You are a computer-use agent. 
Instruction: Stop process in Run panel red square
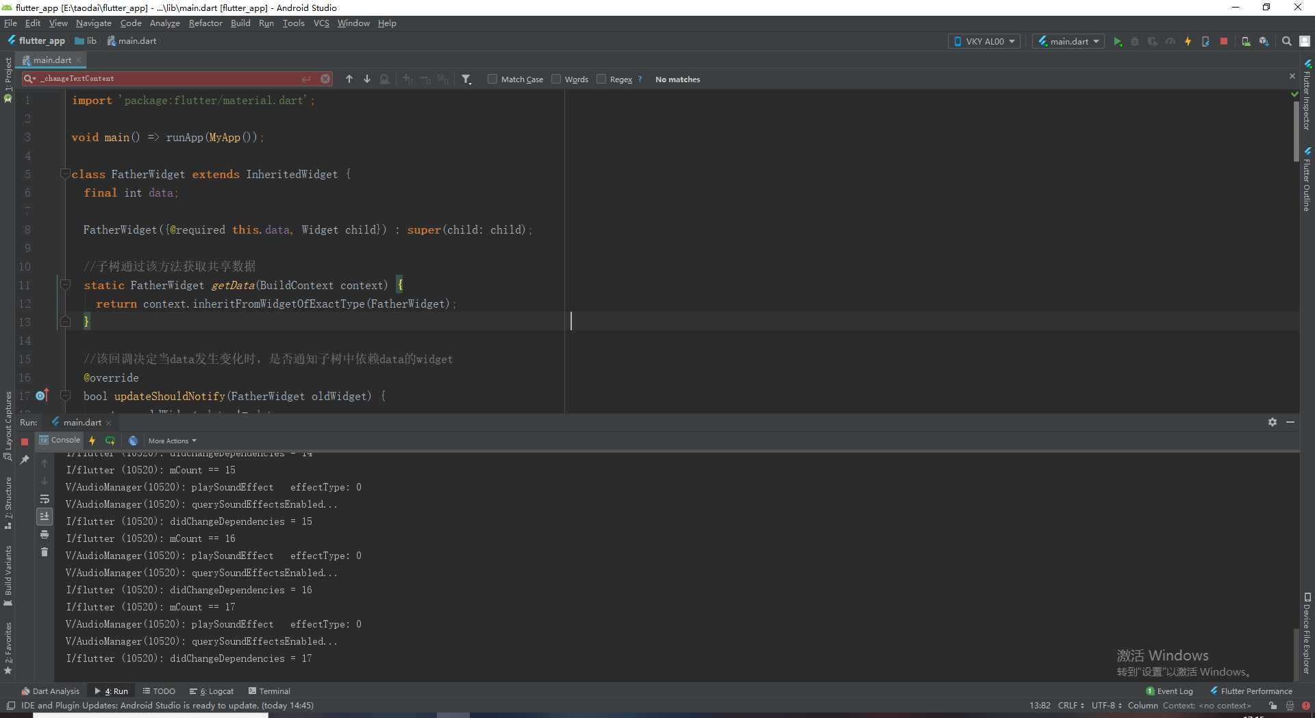[x=25, y=442]
